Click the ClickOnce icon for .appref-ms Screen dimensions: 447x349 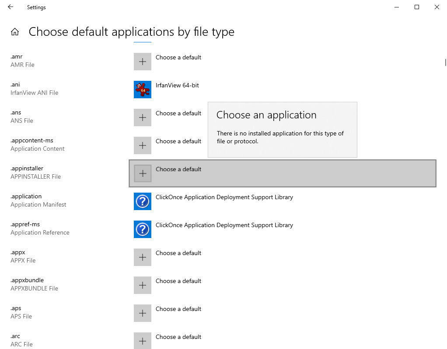coord(143,229)
